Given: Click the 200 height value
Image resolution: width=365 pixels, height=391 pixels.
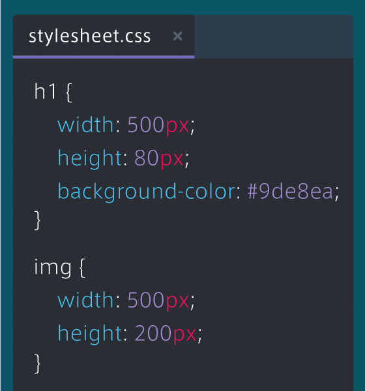Looking at the screenshot, I should coord(153,334).
